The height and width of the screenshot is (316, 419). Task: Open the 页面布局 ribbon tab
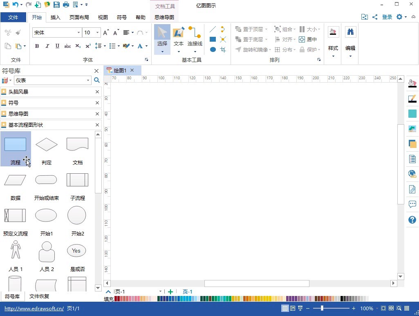point(79,17)
